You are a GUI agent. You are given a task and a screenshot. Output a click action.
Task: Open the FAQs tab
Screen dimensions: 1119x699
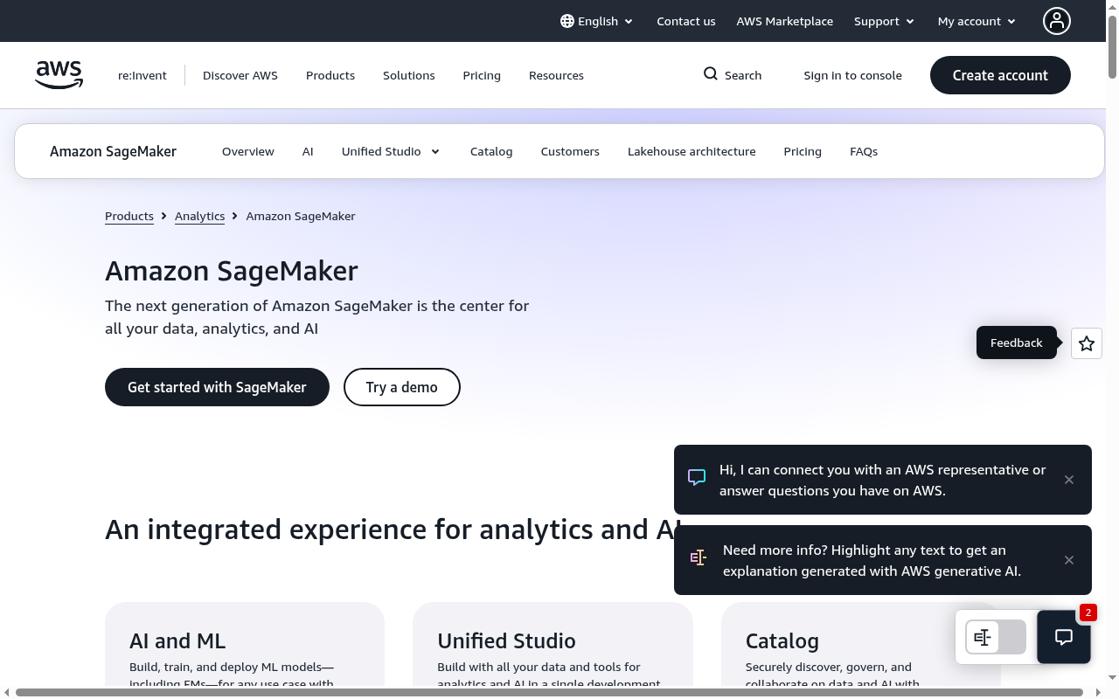coord(864,151)
